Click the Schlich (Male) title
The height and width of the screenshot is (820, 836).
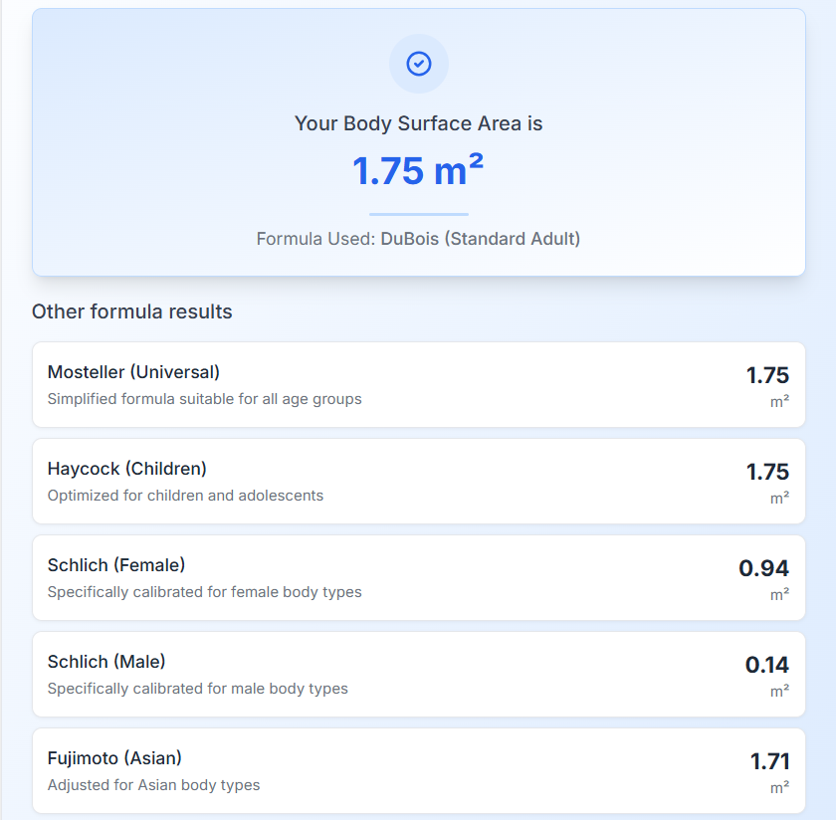point(106,662)
